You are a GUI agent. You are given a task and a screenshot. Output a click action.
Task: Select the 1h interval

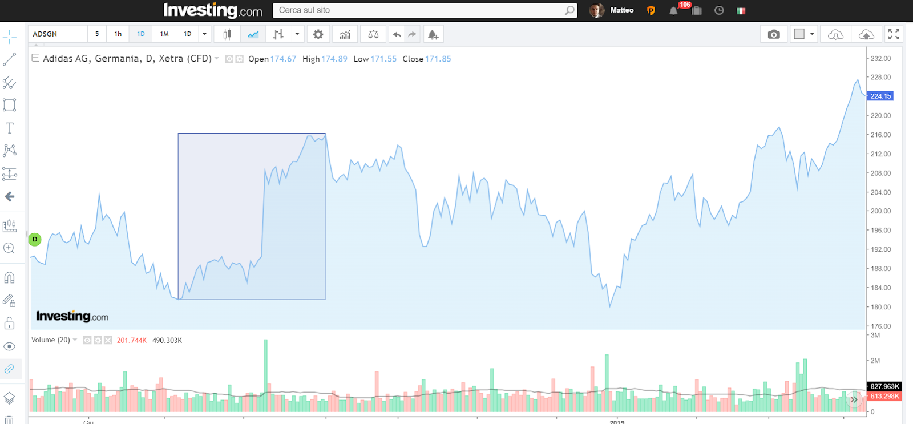(x=118, y=34)
